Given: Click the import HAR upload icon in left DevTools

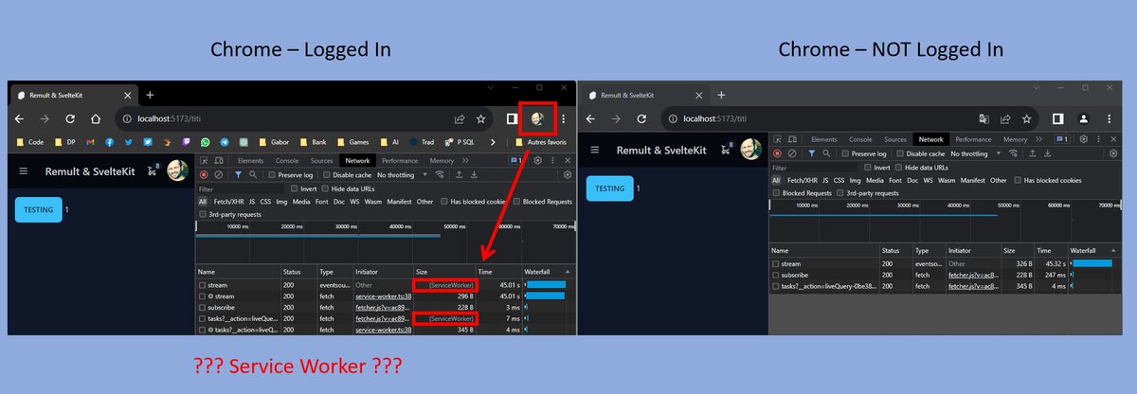Looking at the screenshot, I should click(x=459, y=175).
